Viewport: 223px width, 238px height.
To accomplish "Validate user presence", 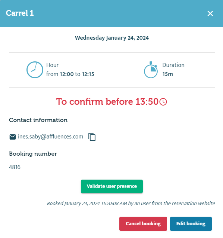I will (x=112, y=186).
